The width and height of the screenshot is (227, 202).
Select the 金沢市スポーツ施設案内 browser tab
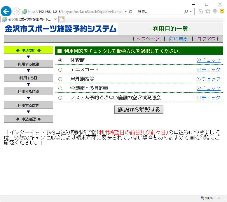click(x=29, y=19)
